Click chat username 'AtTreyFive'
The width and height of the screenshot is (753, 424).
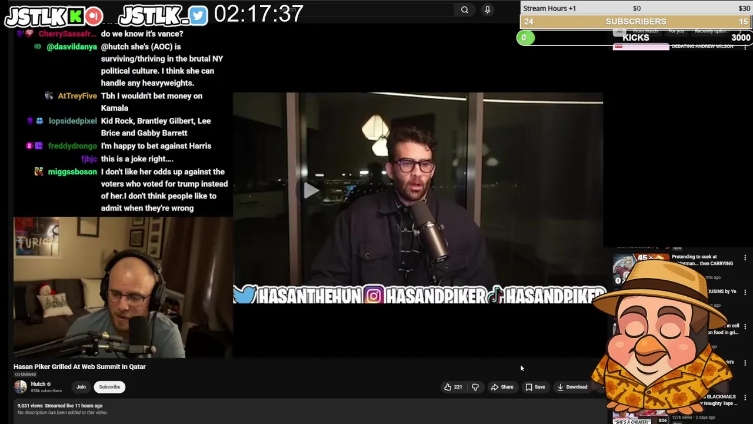77,96
